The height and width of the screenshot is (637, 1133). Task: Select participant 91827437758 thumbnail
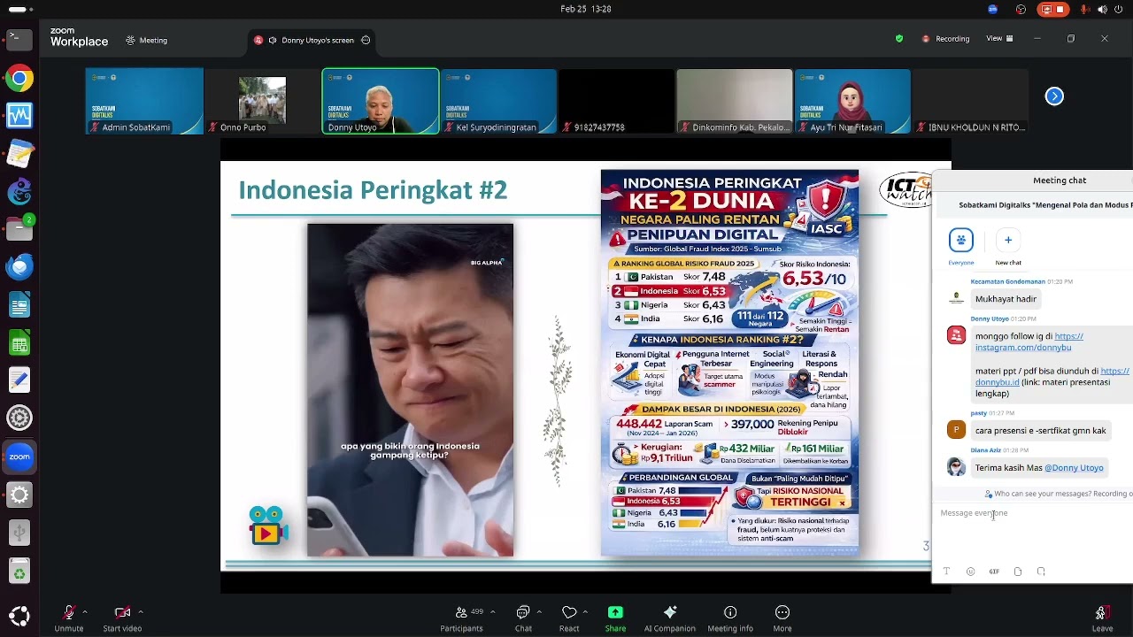(x=617, y=101)
